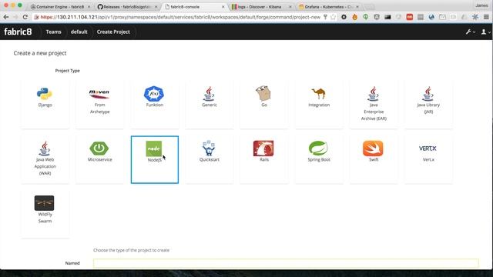Choose Java Web Application (WAR) type
Viewport: 493px width, 277px height.
point(45,159)
